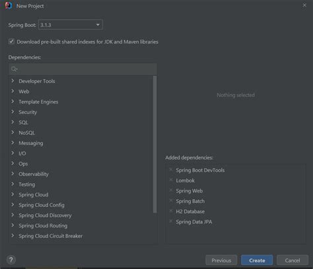Click the Previous button
This screenshot has width=313, height=269.
pos(221,260)
